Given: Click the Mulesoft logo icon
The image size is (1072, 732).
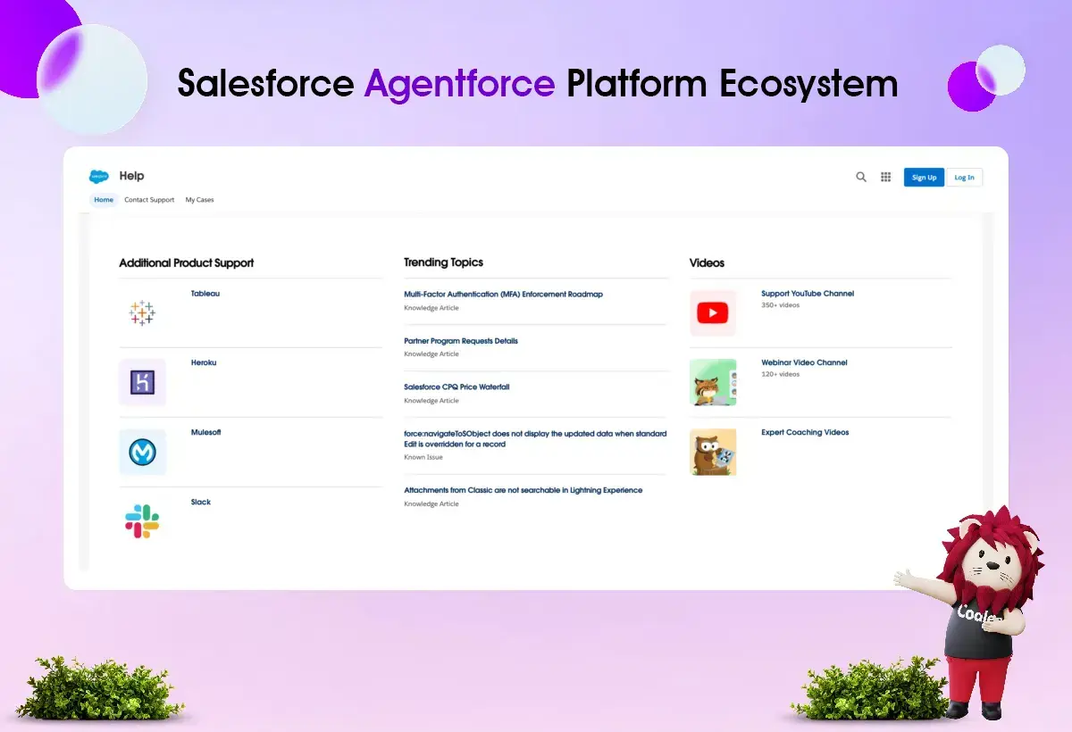Looking at the screenshot, I should [142, 453].
